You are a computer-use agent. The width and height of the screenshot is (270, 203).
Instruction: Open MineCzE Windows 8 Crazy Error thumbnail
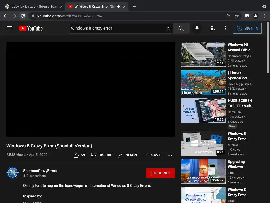click(x=203, y=143)
